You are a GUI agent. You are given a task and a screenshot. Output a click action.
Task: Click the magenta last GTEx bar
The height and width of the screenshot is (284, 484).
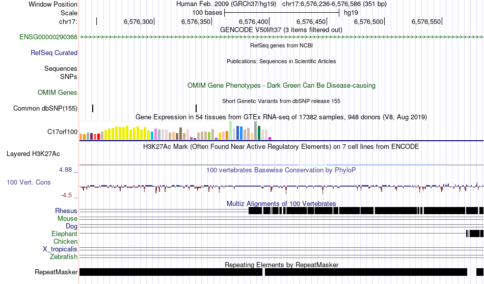click(x=270, y=139)
